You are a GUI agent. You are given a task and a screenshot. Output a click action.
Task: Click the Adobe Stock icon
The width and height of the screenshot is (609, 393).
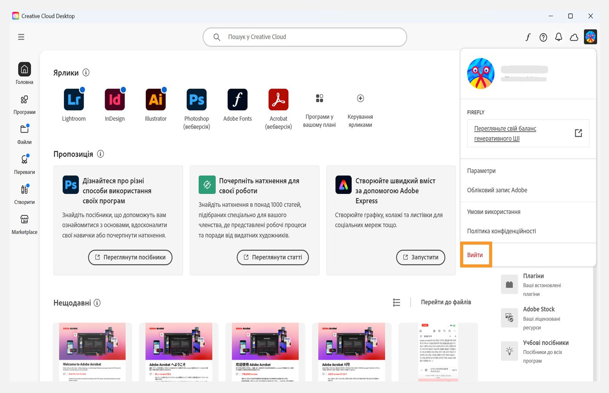[x=509, y=318]
